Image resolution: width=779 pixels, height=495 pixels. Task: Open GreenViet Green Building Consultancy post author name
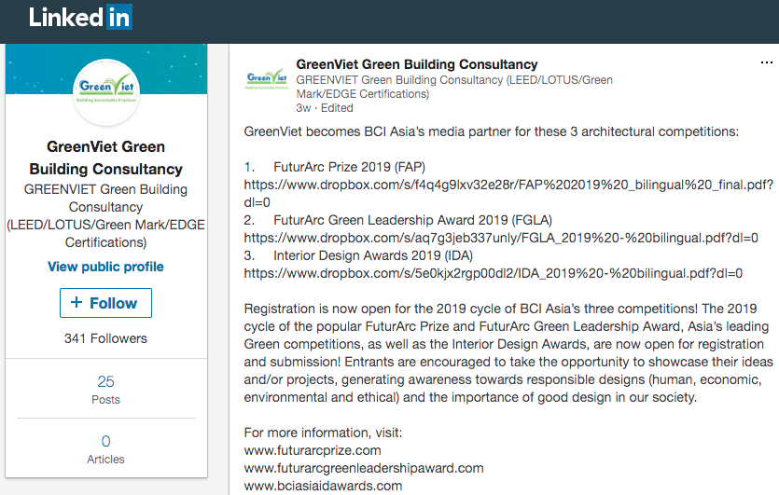(417, 64)
